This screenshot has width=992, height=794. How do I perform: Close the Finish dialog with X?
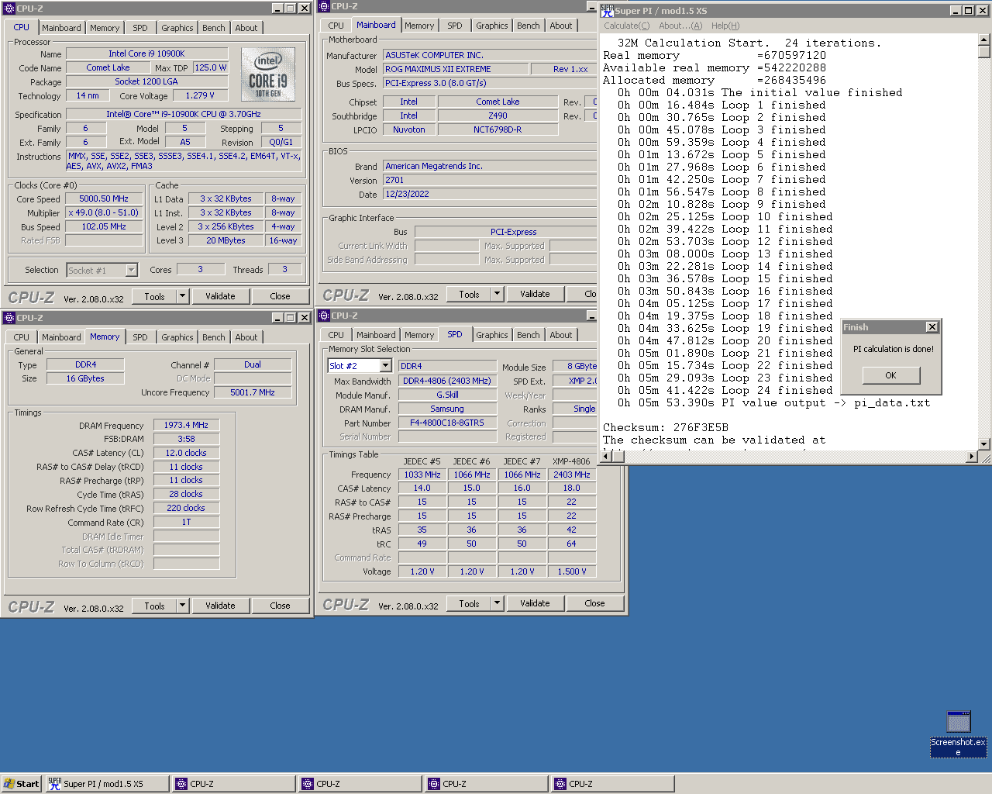[x=932, y=327]
